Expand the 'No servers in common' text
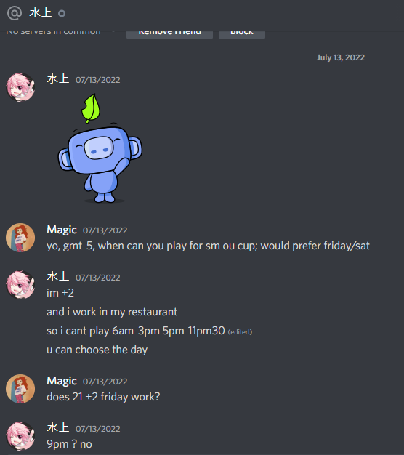Viewport: 404px width, 455px height. coord(53,32)
